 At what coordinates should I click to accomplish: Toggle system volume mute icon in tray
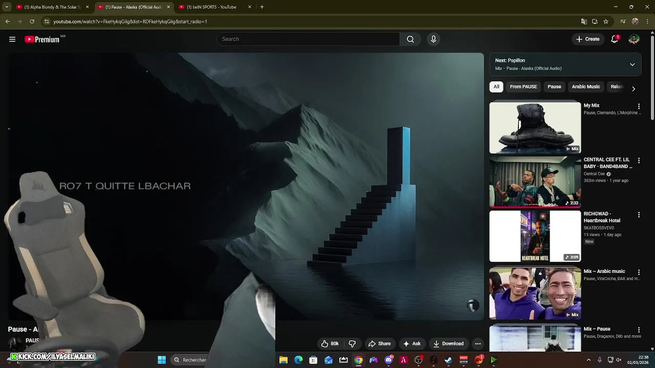(x=619, y=360)
